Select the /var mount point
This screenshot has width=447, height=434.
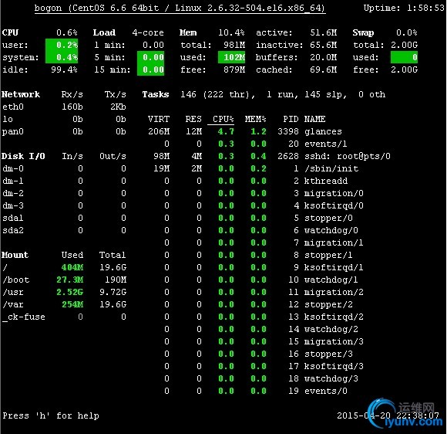click(13, 304)
